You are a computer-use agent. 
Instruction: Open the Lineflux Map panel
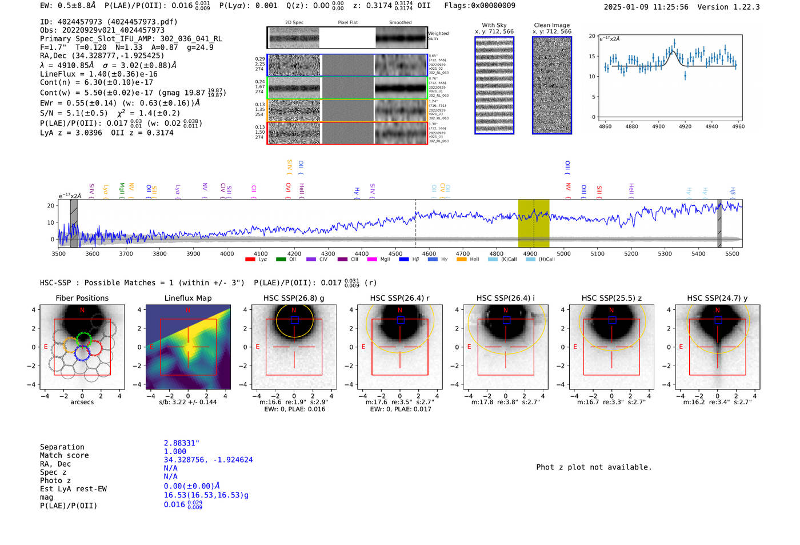(188, 347)
